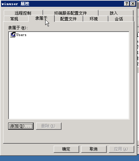The image size is (139, 161).
Task: Click the 添加(D)... button
Action: [x=21, y=126]
